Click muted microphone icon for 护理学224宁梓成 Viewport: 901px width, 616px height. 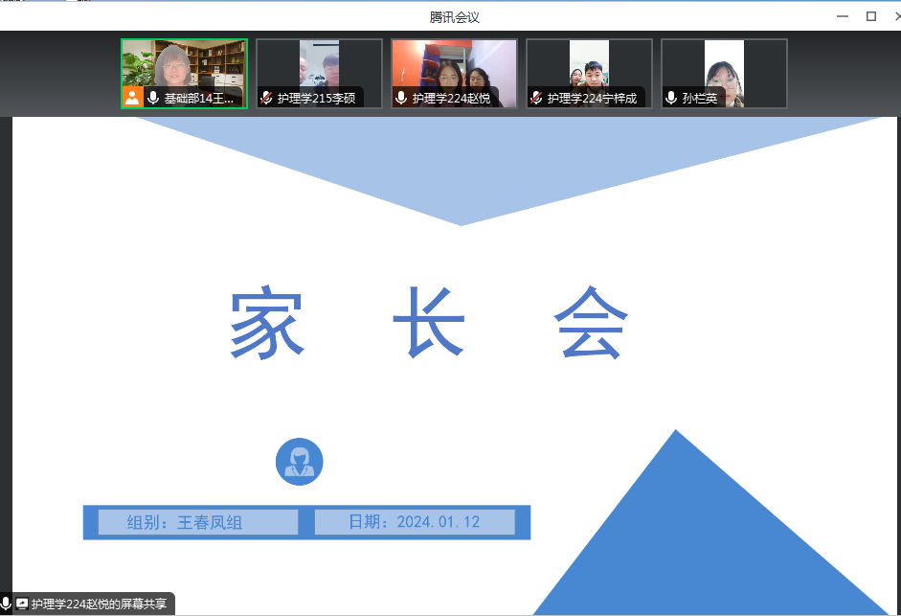point(536,98)
